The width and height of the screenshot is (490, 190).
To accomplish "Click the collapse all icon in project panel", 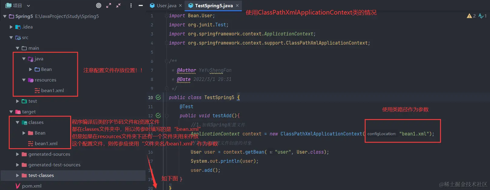I will click(119, 5).
